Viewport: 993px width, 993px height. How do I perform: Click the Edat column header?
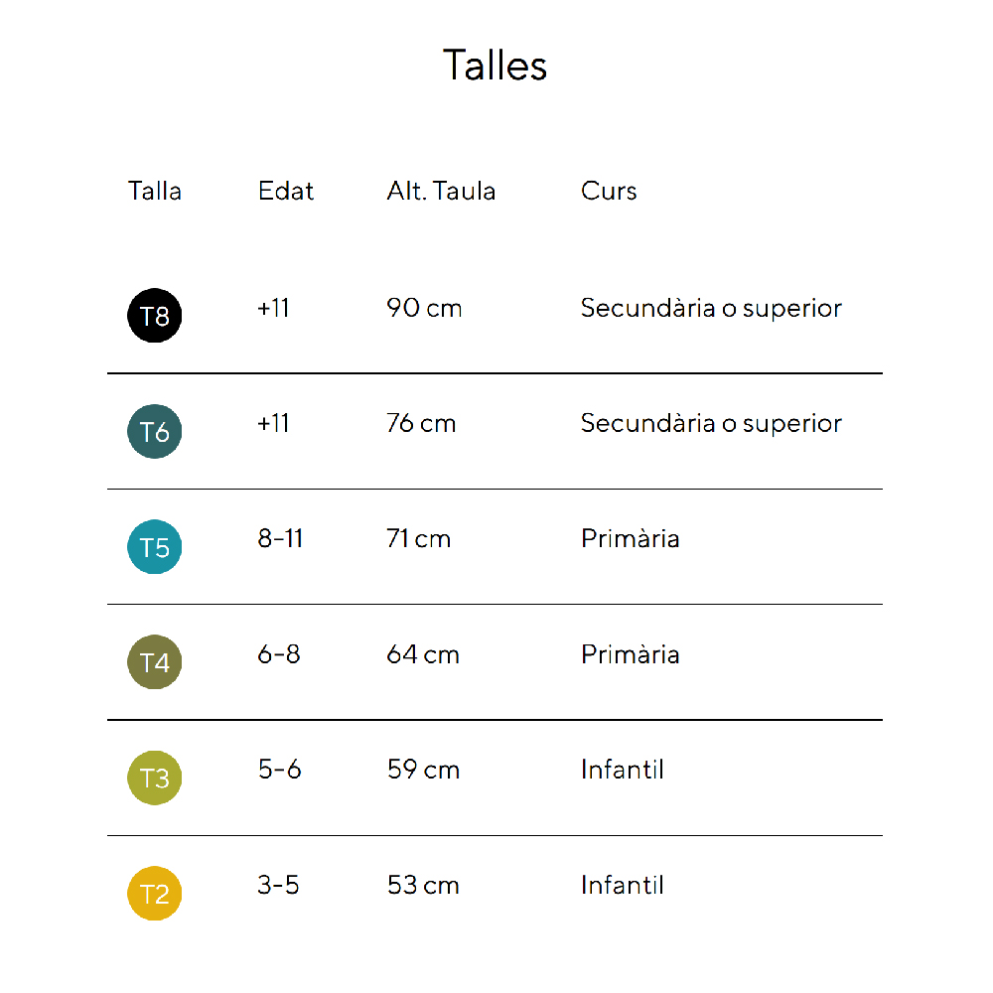coord(286,191)
